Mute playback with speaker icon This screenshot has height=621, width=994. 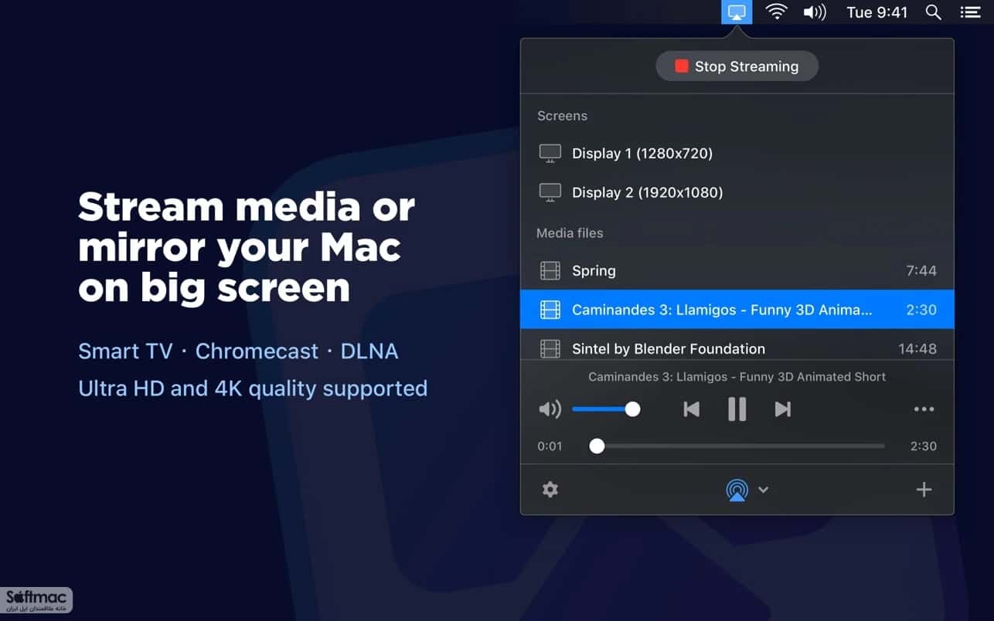[x=550, y=409]
